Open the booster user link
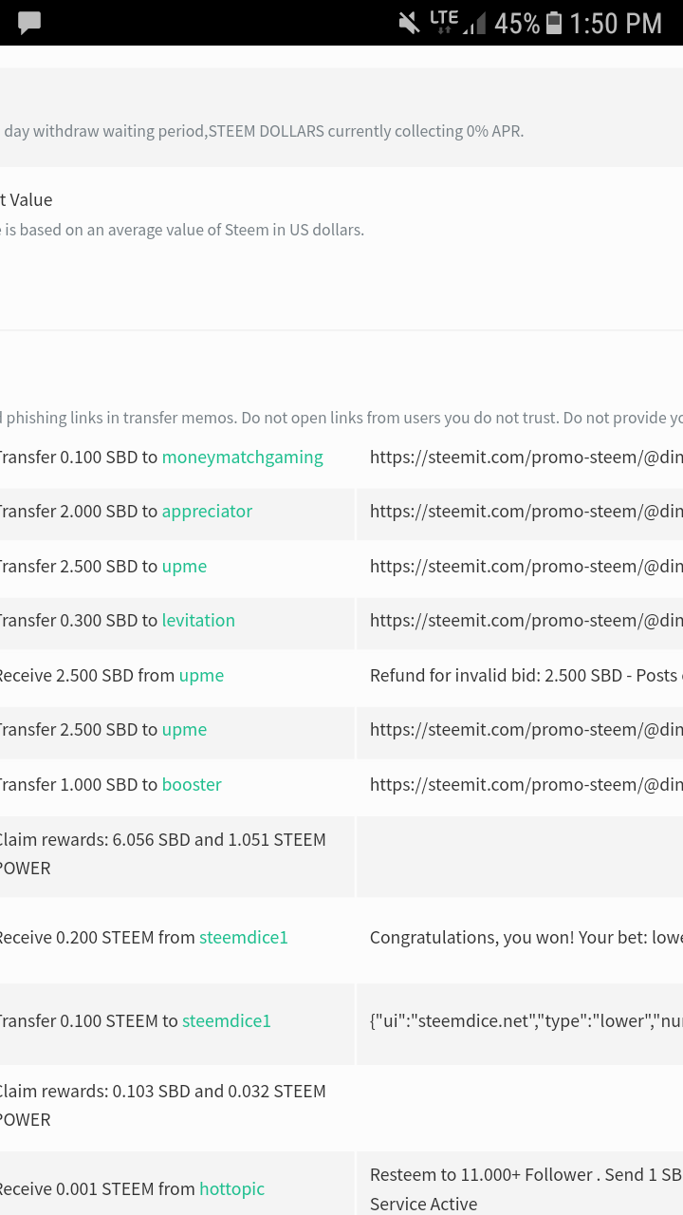Screen dimensions: 683x1215 (192, 785)
